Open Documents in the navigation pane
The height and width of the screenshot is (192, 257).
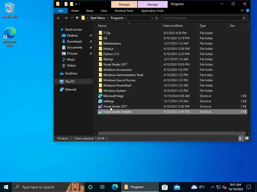tap(75, 47)
